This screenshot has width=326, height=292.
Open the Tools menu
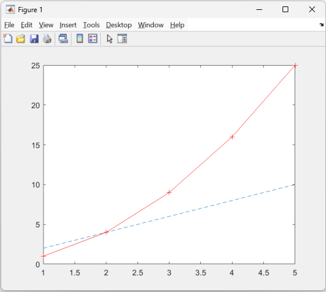tap(91, 25)
